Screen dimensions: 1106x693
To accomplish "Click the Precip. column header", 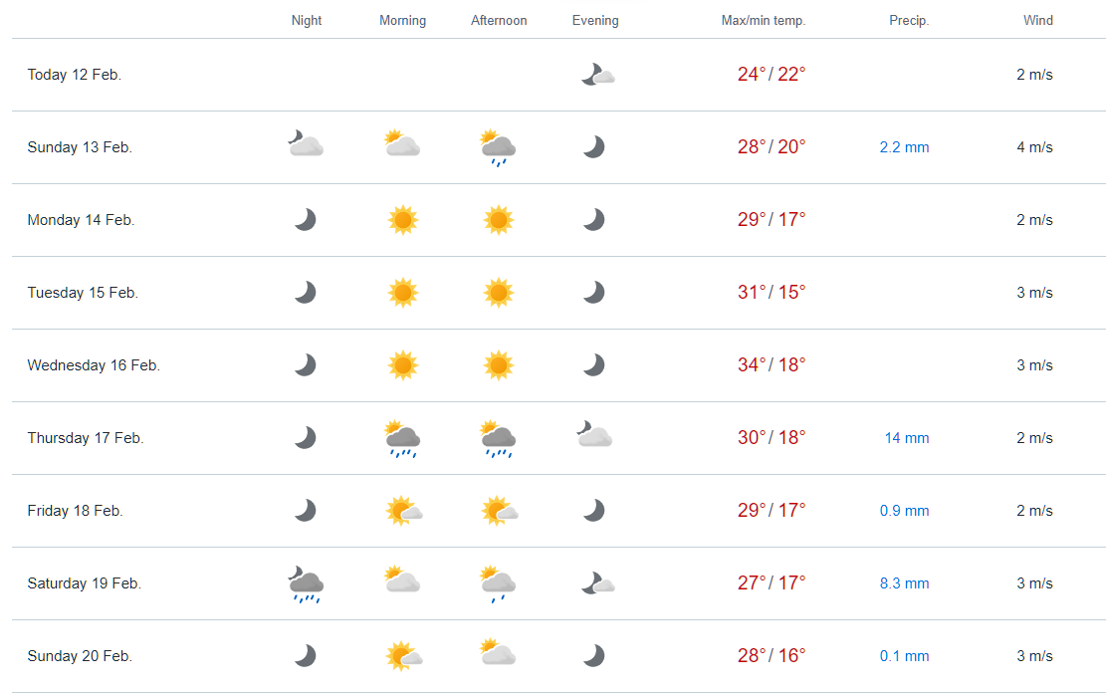I will 909,21.
